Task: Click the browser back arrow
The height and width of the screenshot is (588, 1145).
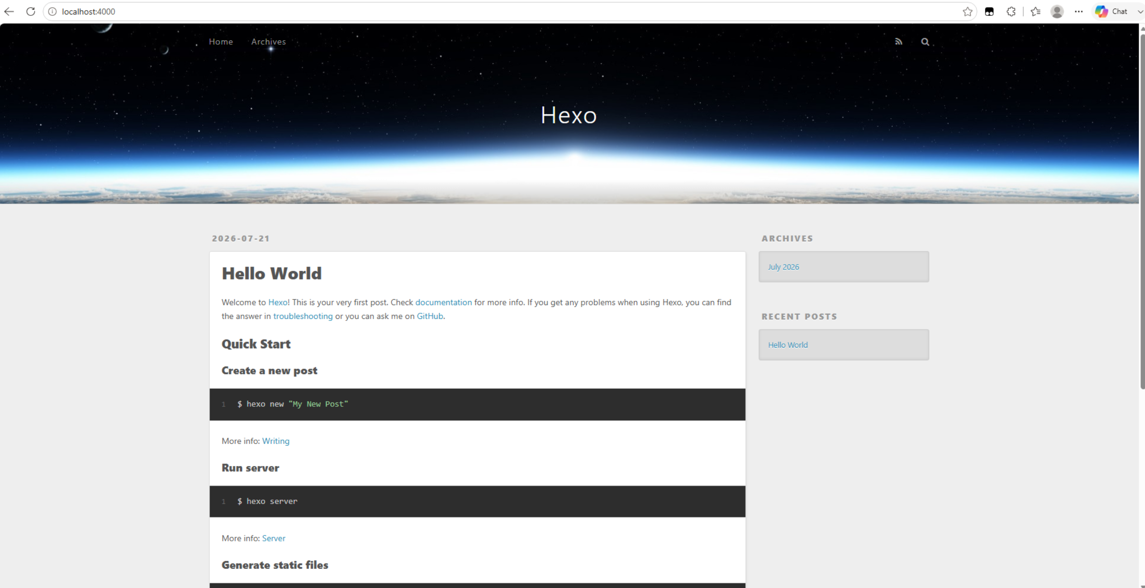Action: tap(9, 12)
